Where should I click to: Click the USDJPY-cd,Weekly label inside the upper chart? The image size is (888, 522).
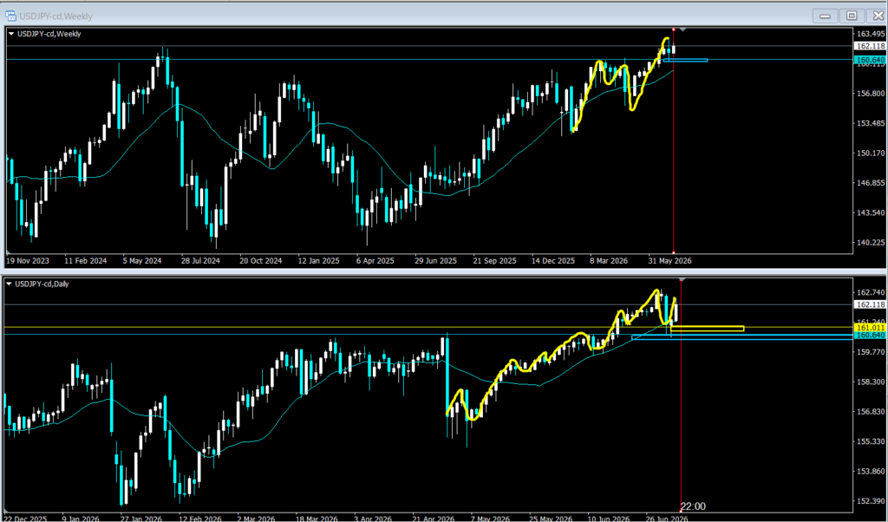[49, 34]
